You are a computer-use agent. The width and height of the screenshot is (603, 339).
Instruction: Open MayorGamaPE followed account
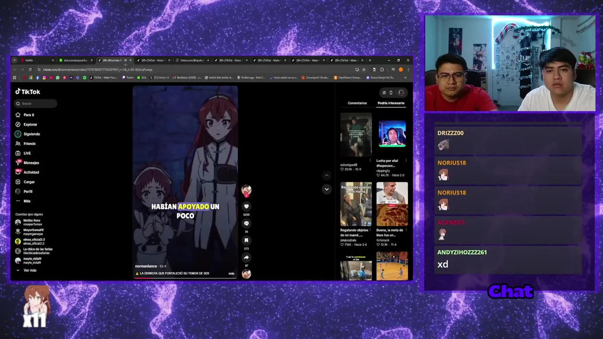29,232
